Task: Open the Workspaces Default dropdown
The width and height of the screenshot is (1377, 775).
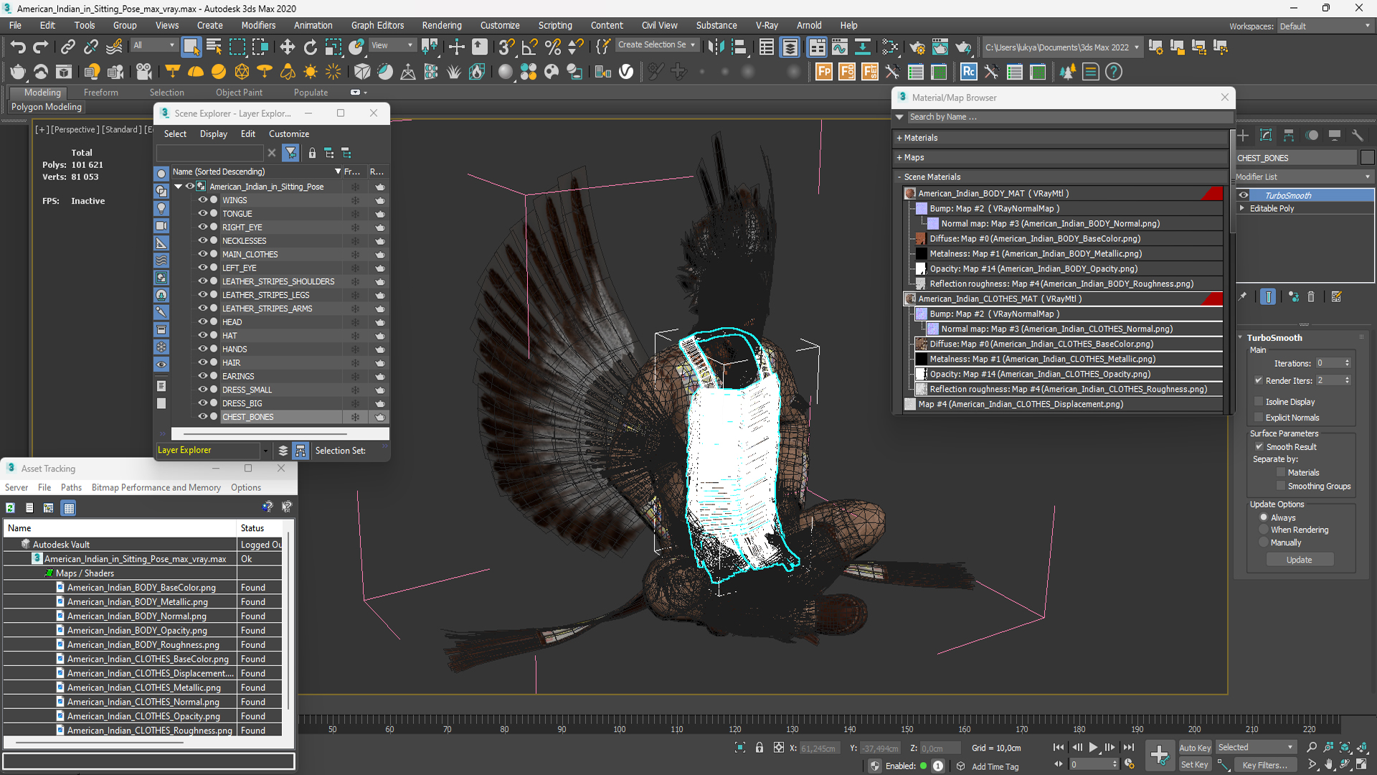Action: 1325,26
